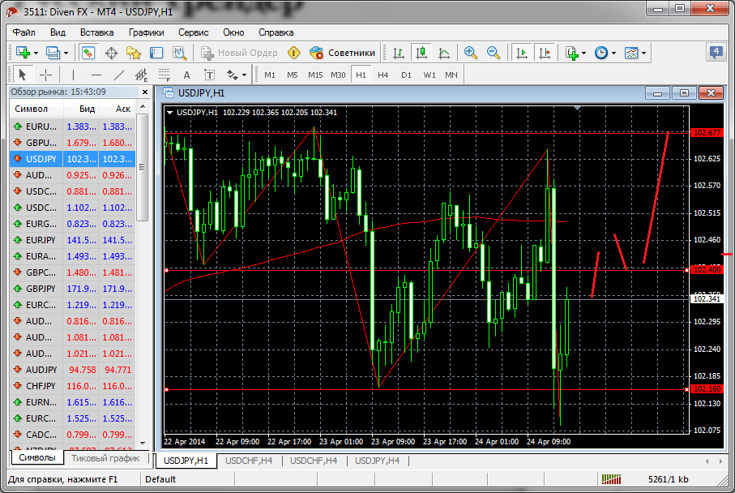
Task: Click the New Chart icon
Action: click(23, 53)
